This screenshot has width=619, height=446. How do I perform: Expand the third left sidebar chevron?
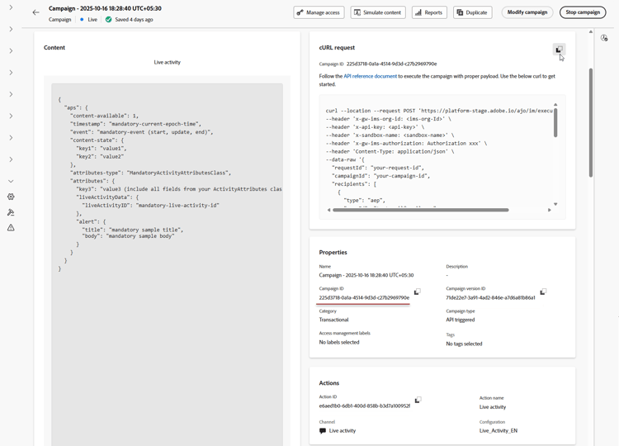point(11,50)
